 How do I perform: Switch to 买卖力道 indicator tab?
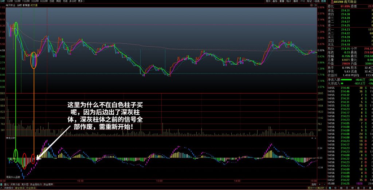click(15, 185)
